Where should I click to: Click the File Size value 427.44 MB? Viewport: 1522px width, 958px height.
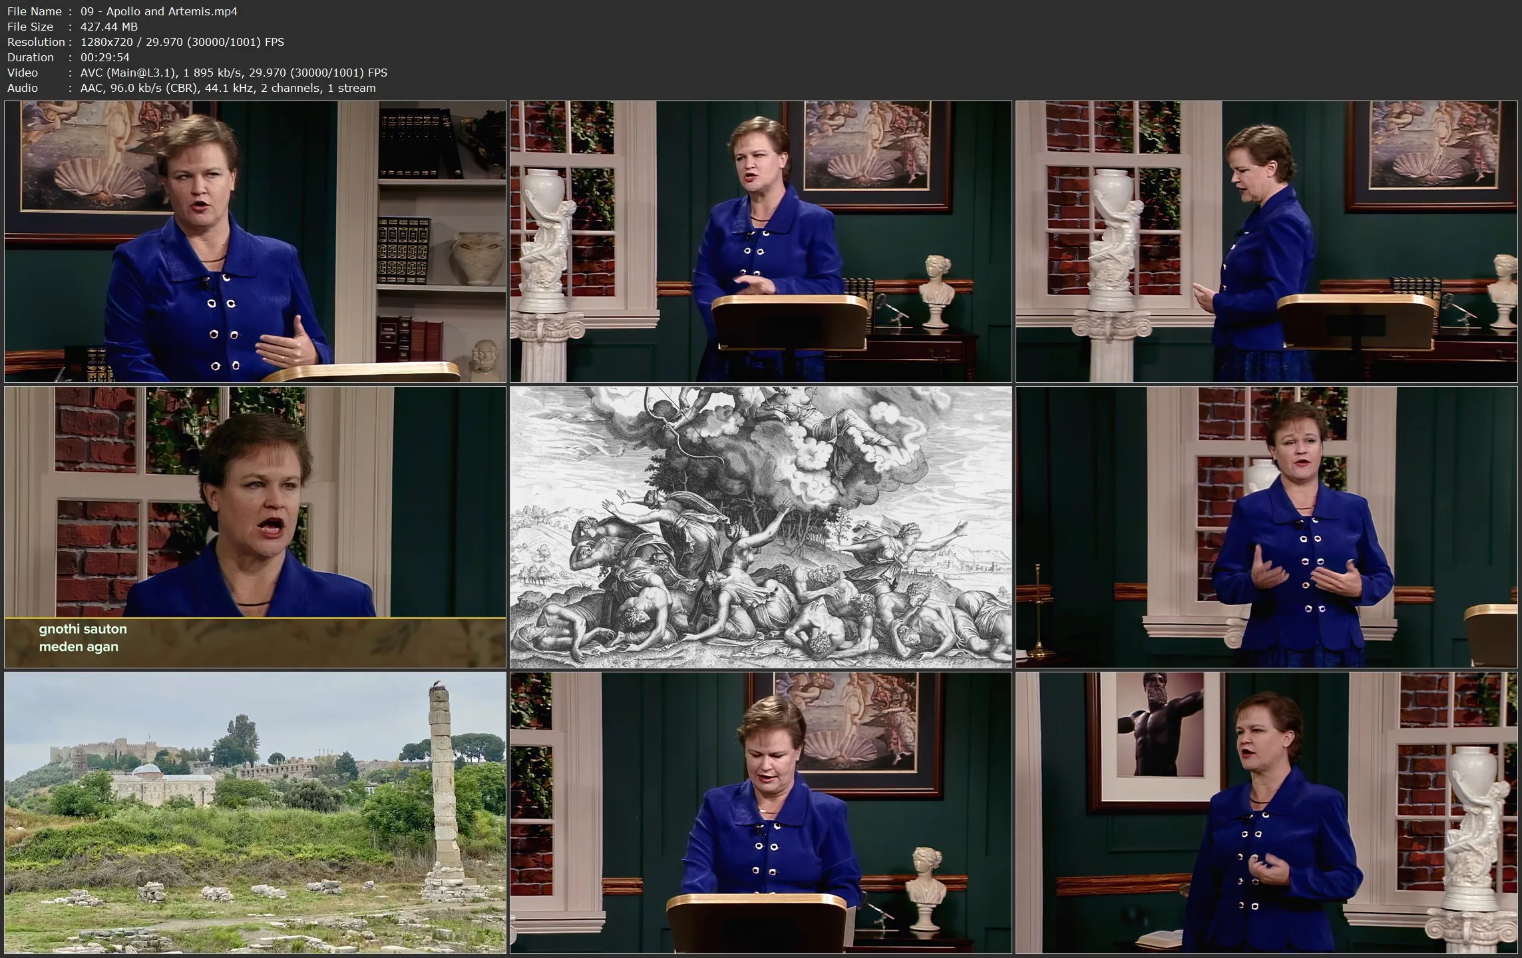click(x=108, y=27)
